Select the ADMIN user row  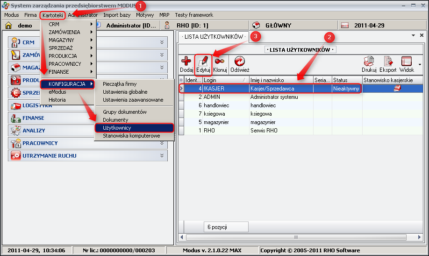point(301,97)
